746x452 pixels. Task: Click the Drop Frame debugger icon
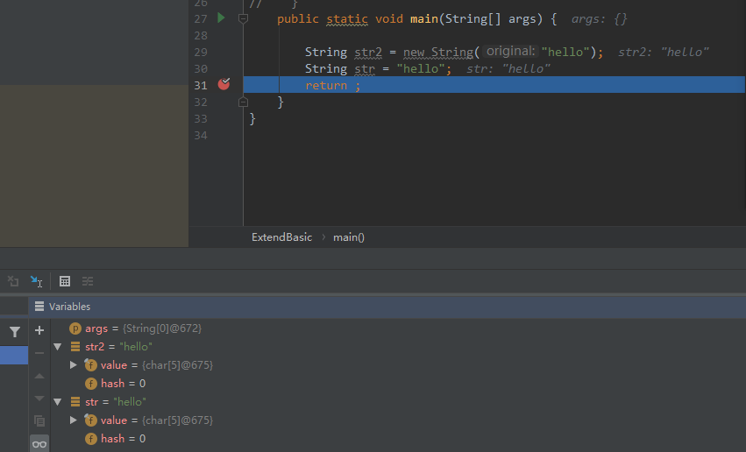(13, 281)
